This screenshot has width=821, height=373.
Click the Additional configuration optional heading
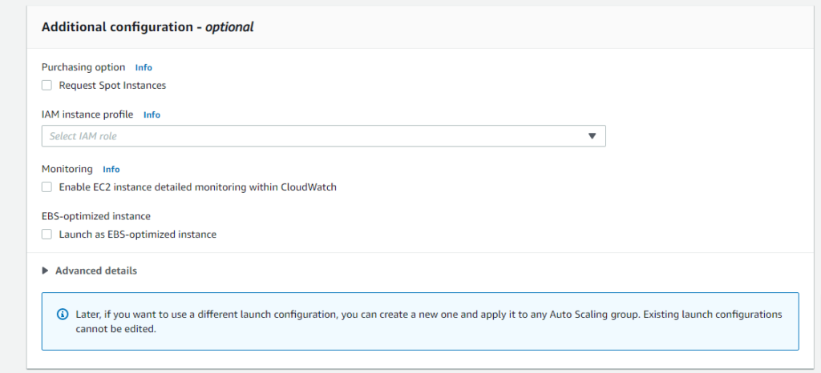click(x=148, y=27)
